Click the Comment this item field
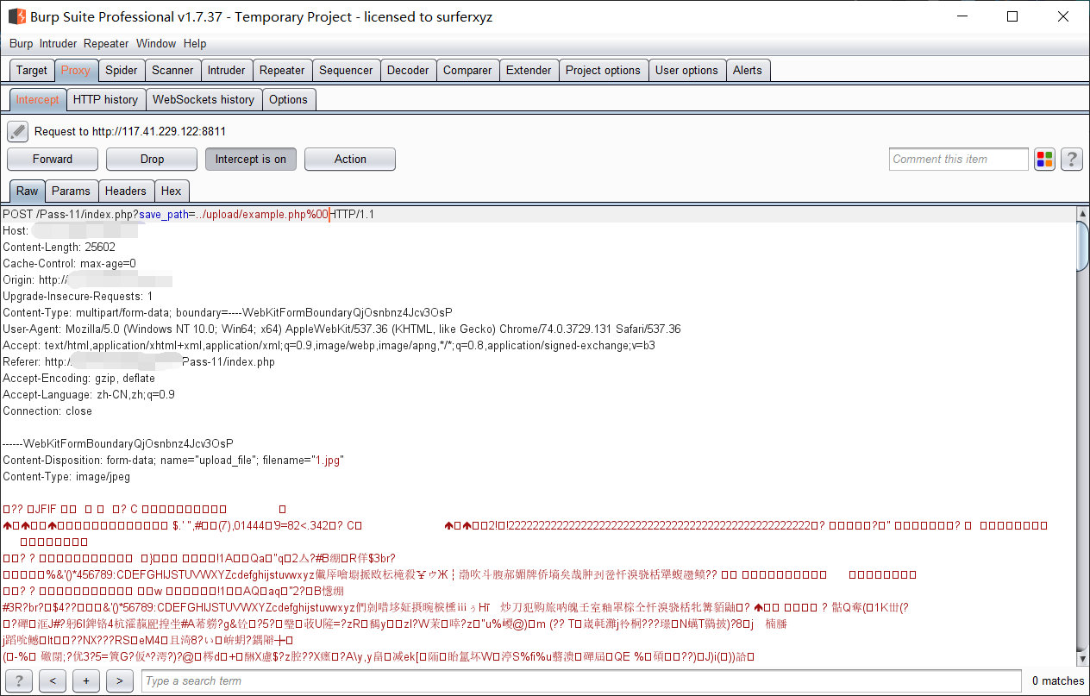The height and width of the screenshot is (696, 1090). pyautogui.click(x=959, y=159)
